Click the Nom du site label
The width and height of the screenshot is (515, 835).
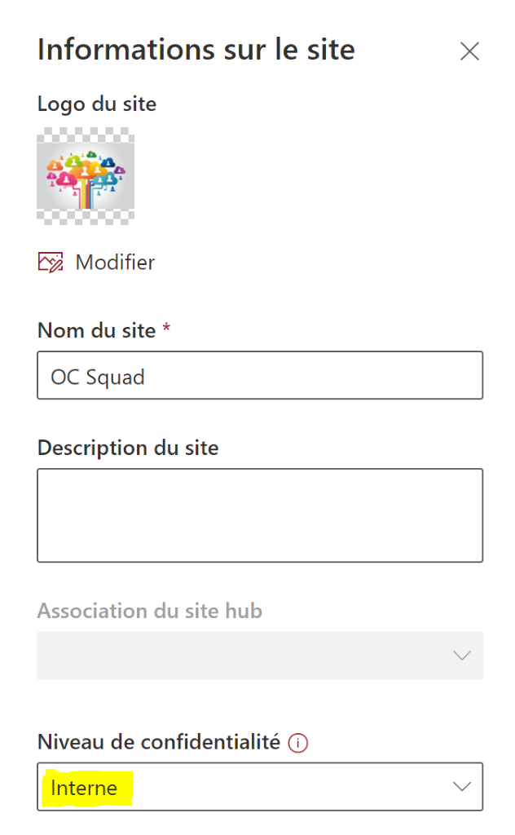click(x=96, y=330)
